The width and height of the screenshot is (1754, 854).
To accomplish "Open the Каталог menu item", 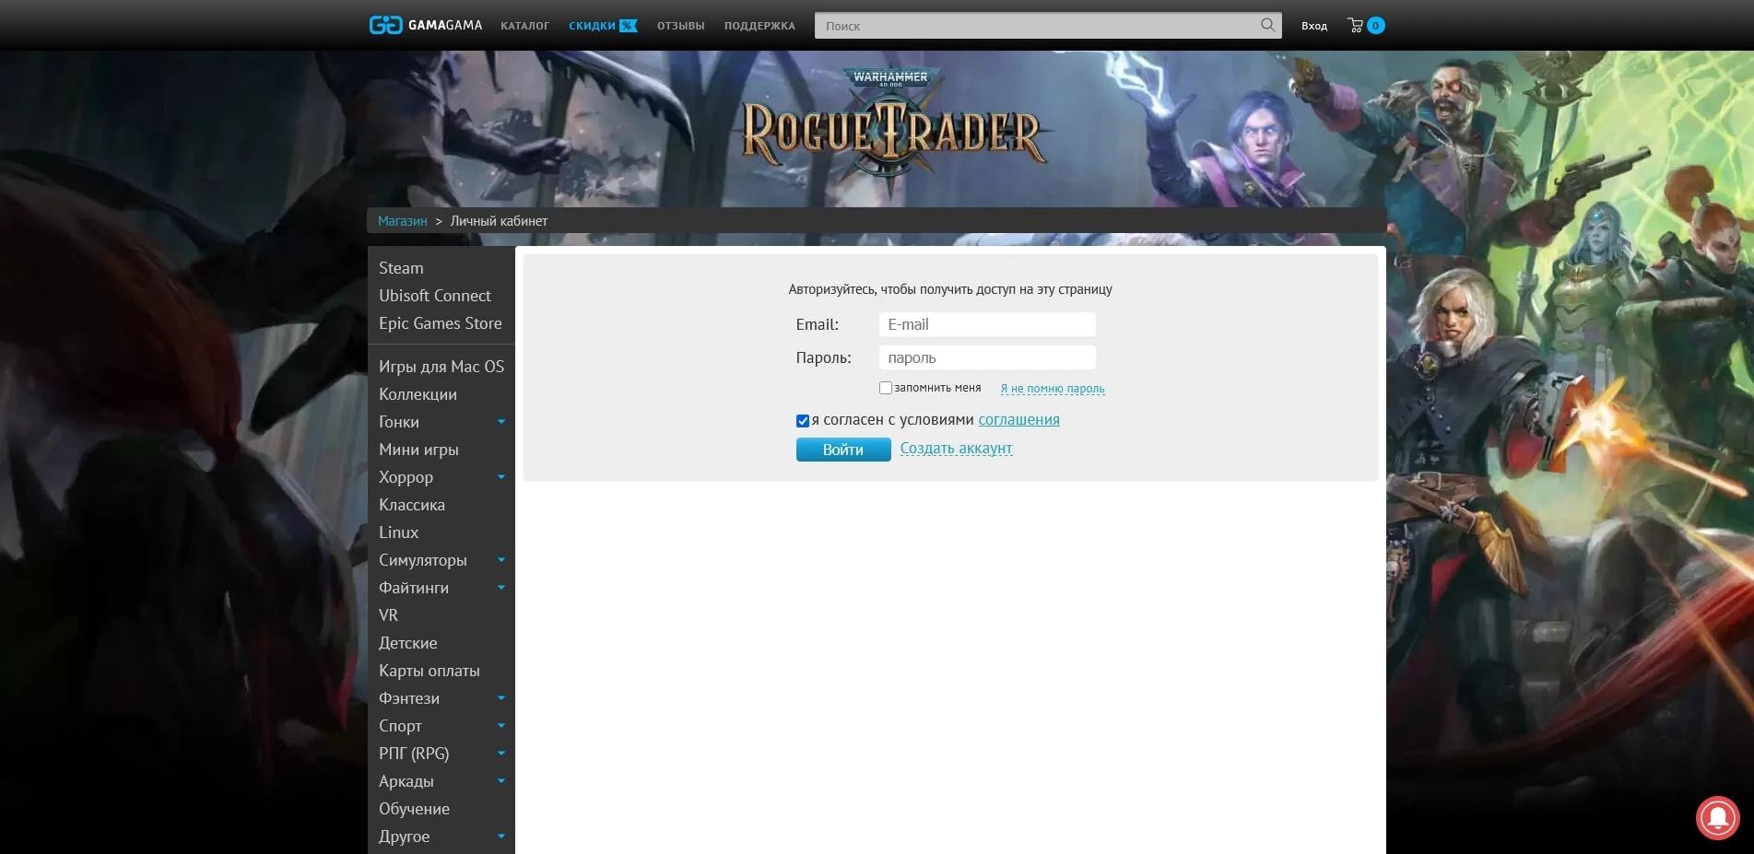I will [524, 26].
